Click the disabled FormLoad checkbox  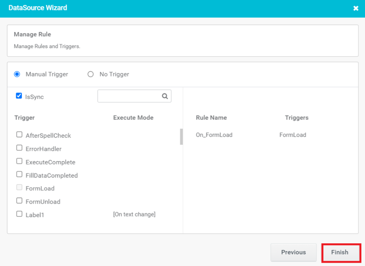tap(19, 187)
